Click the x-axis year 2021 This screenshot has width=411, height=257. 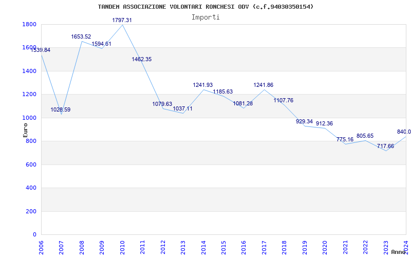(x=345, y=248)
